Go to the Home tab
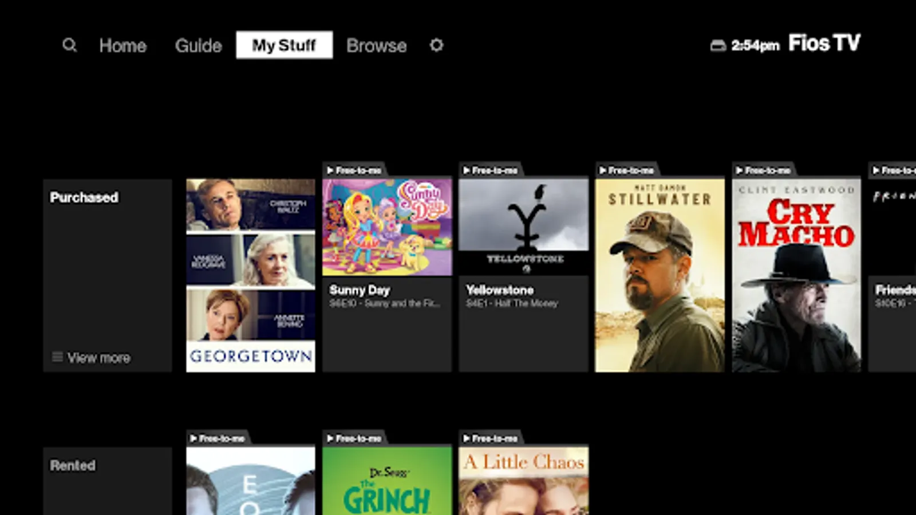916x515 pixels. click(x=123, y=45)
